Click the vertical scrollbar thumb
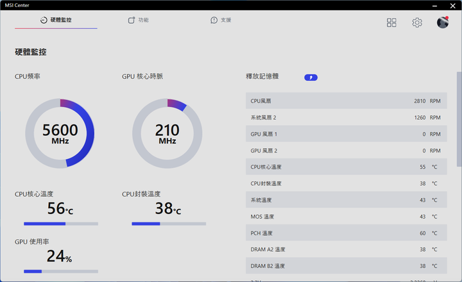 pyautogui.click(x=459, y=119)
